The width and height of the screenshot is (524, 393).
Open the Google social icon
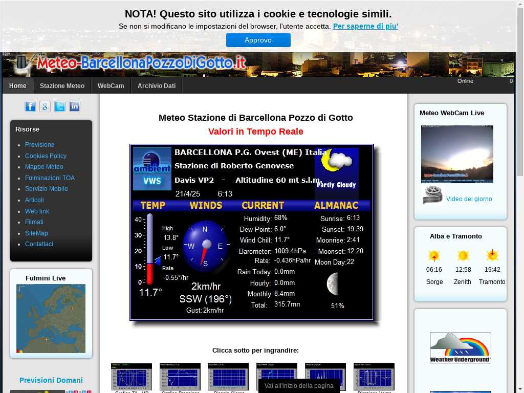click(45, 106)
